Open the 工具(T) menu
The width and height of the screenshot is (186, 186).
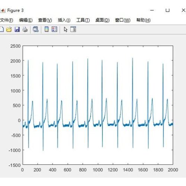point(83,20)
